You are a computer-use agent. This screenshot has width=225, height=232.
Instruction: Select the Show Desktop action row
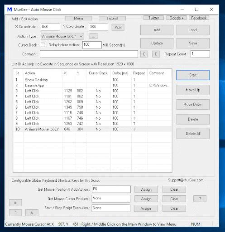[92, 80]
